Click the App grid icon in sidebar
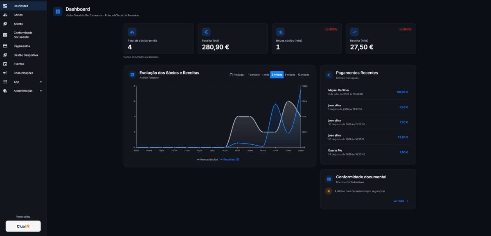 [5, 82]
